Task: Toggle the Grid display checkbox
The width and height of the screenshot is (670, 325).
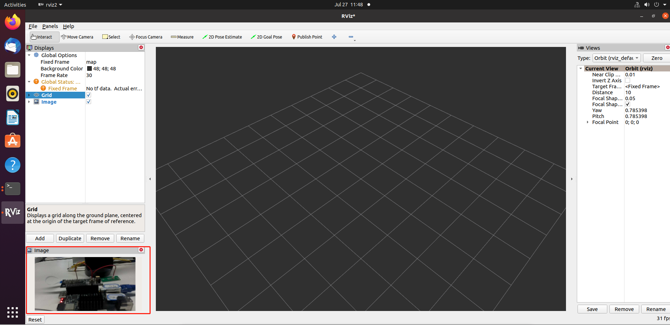Action: (x=89, y=95)
